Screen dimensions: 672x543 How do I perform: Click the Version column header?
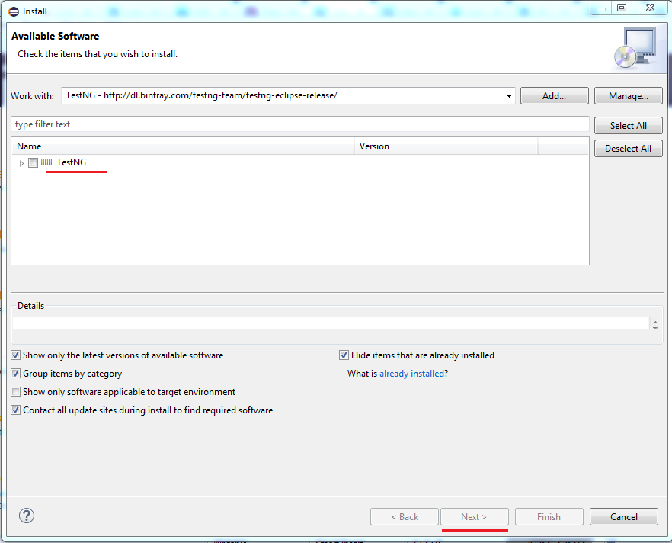pyautogui.click(x=446, y=146)
